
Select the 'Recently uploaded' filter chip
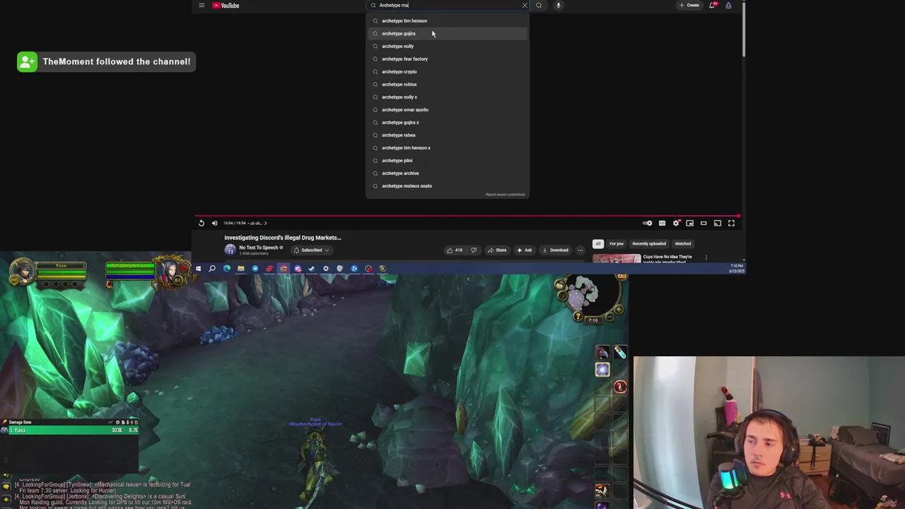tap(649, 244)
